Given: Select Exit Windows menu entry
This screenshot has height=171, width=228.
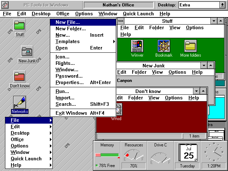Looking at the screenshot, I should (83, 113).
